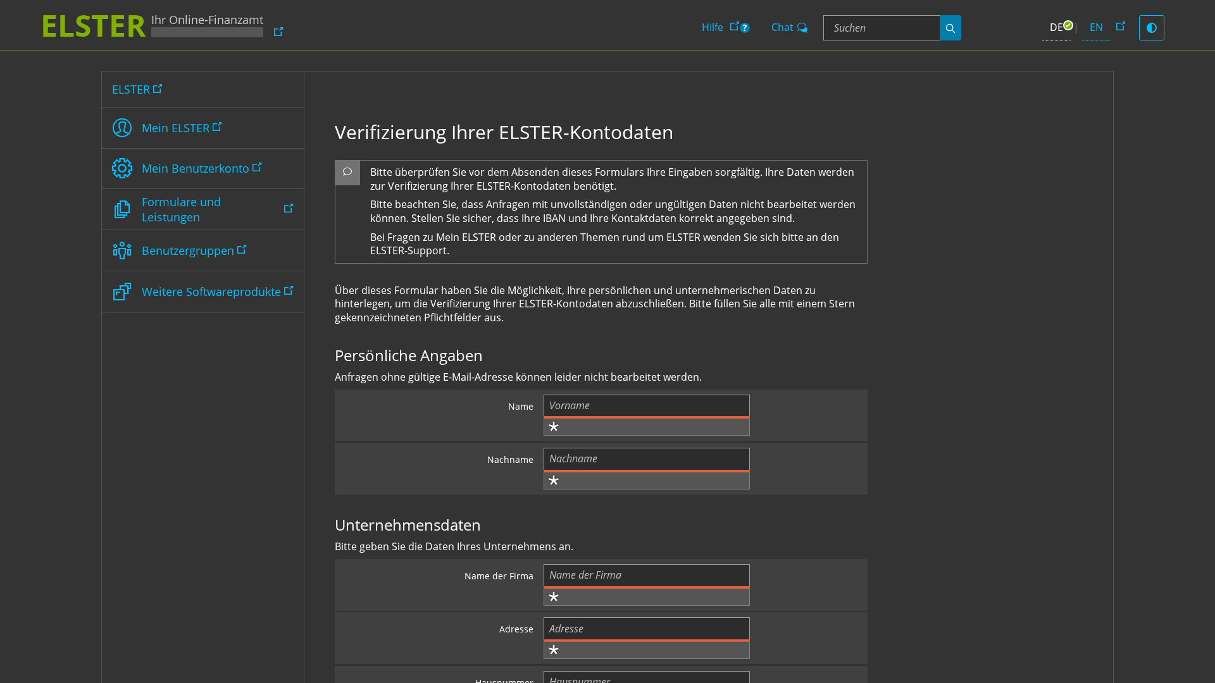
Task: Click the Verifizierung Ihrer ELSTER-Kontodaten heading
Action: coord(504,132)
